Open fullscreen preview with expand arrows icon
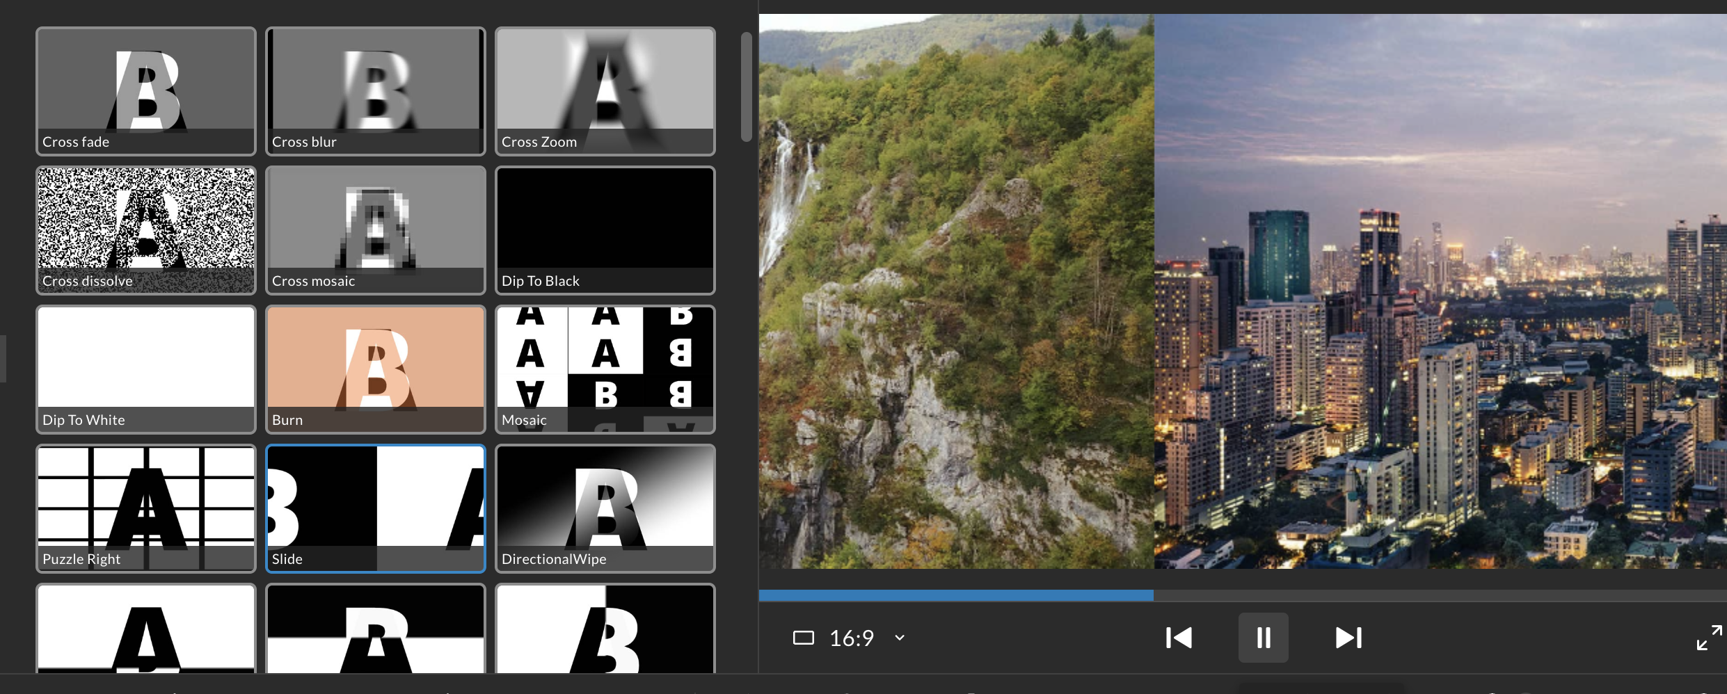The width and height of the screenshot is (1727, 694). coord(1709,638)
